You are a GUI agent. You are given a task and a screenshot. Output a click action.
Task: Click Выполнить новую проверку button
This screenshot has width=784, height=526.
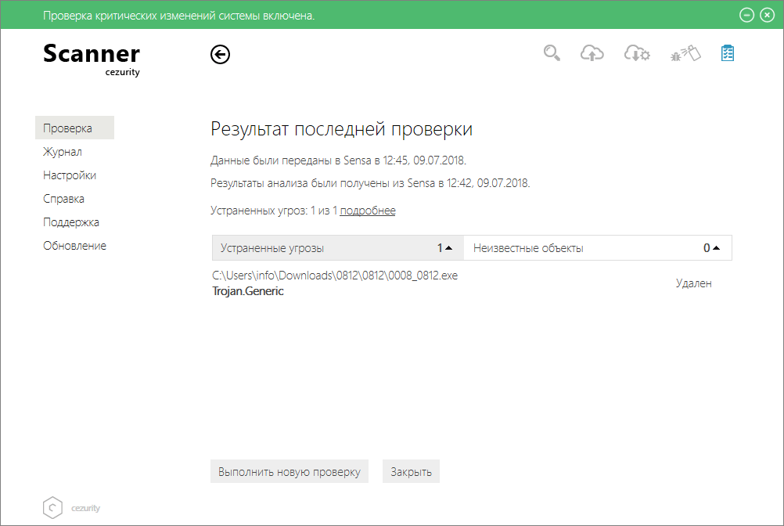point(290,471)
